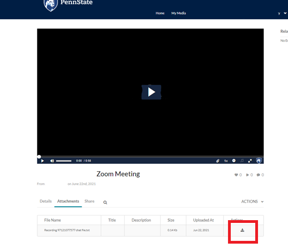Click file name 'Recording 97121077577 chat file.txt'
Screen dimensions: 288x251
tap(67, 230)
